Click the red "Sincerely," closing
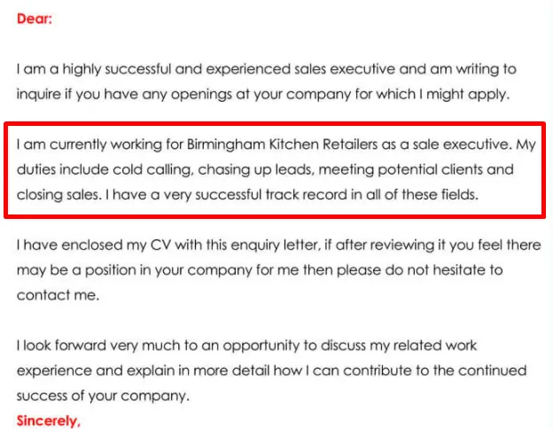553x429 pixels. (48, 420)
